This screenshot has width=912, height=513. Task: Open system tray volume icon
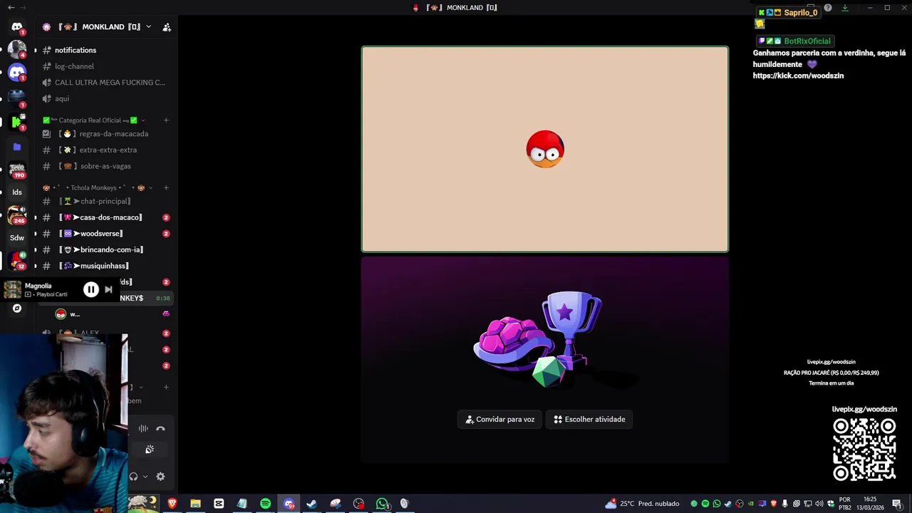[x=819, y=504]
